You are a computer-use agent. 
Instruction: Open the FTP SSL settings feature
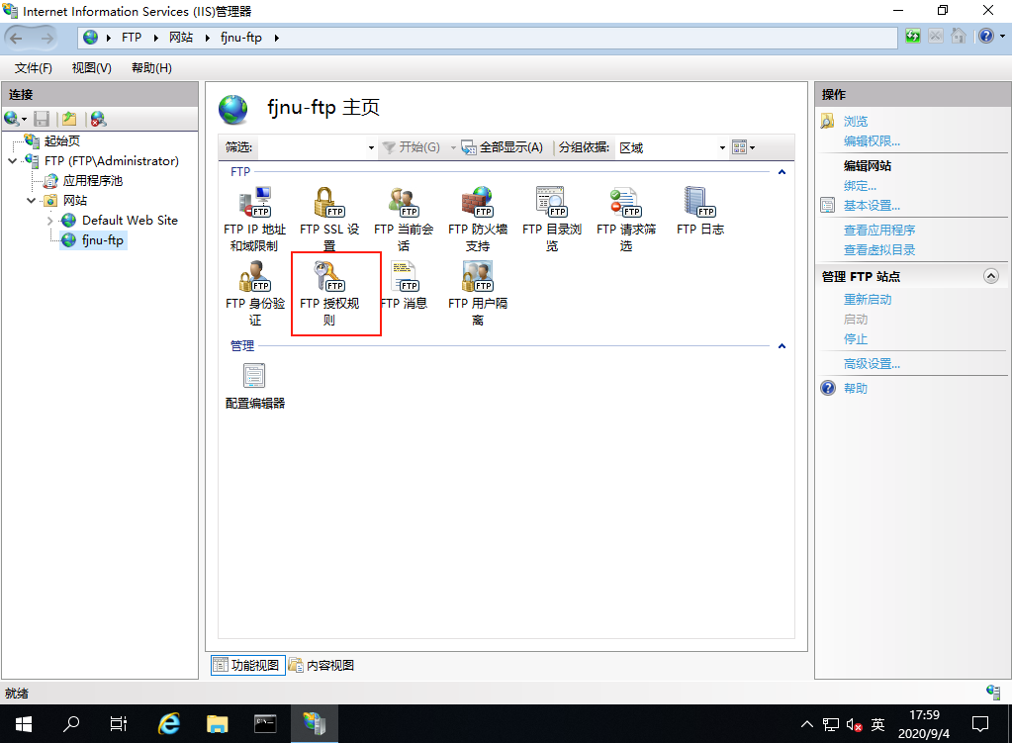tap(329, 220)
